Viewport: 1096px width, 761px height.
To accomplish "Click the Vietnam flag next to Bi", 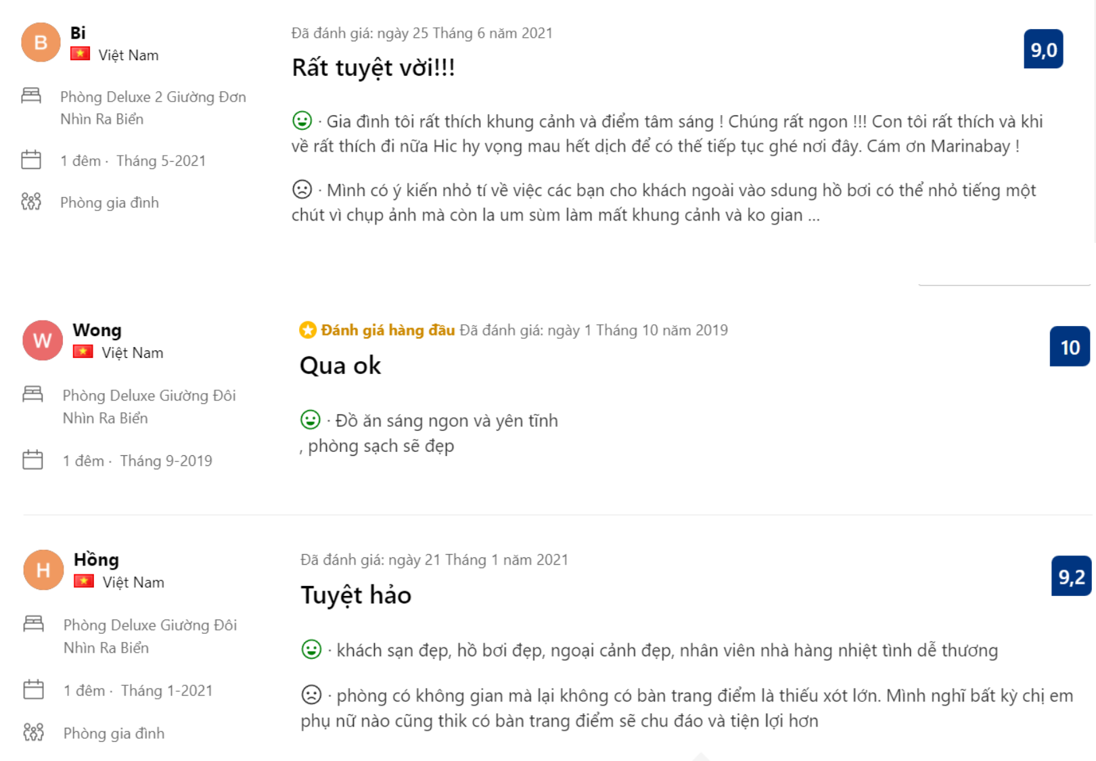I will click(x=80, y=54).
